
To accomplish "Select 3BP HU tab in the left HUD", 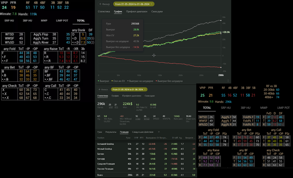I will [x=27, y=21].
